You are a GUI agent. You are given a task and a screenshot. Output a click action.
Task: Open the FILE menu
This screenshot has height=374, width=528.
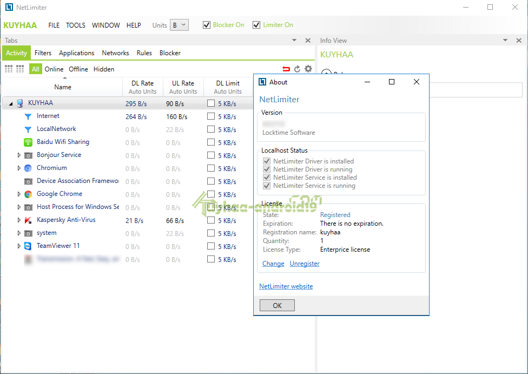54,25
